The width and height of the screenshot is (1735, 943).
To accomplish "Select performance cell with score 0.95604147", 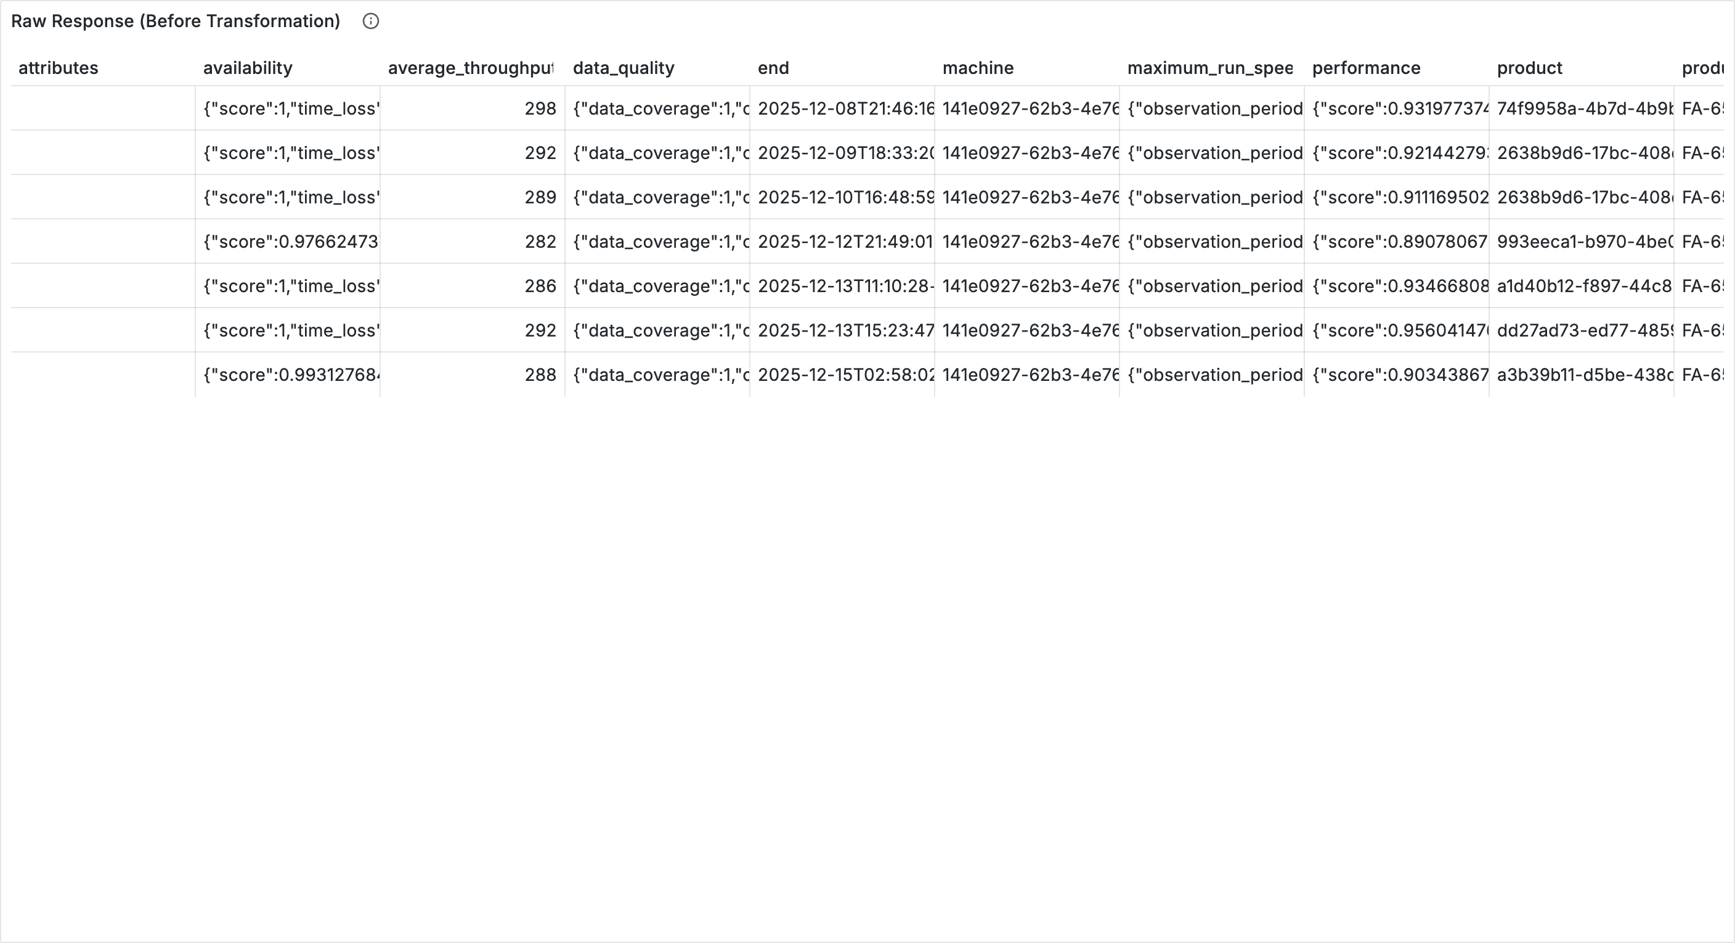I will tap(1400, 331).
